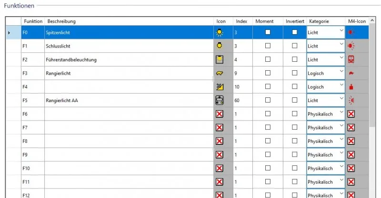Click the F3 Rangierlicht icon
Image resolution: width=381 pixels, height=198 pixels.
point(220,73)
